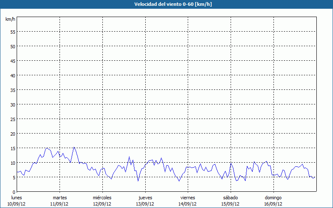Click the date label 10/09/12
This screenshot has height=208, width=333.
[17, 204]
